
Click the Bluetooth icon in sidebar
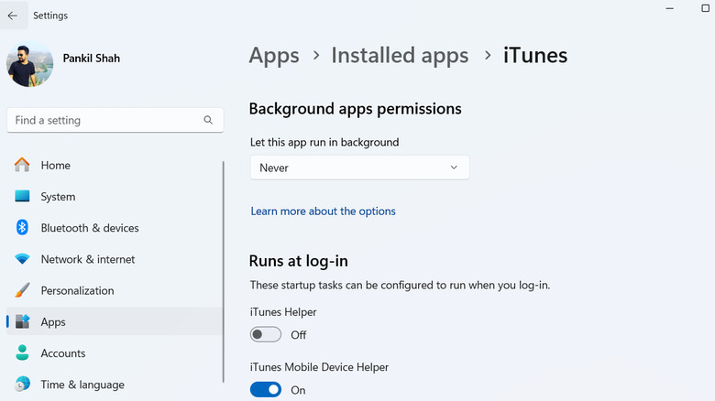pos(23,228)
